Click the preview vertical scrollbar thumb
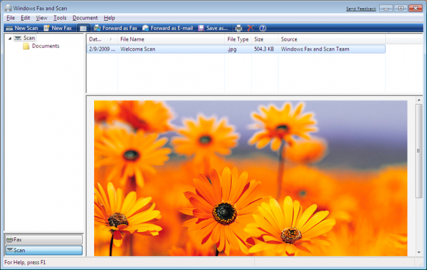 click(419, 151)
